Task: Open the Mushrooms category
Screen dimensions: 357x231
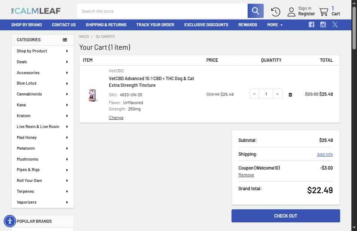Action: coord(28,159)
